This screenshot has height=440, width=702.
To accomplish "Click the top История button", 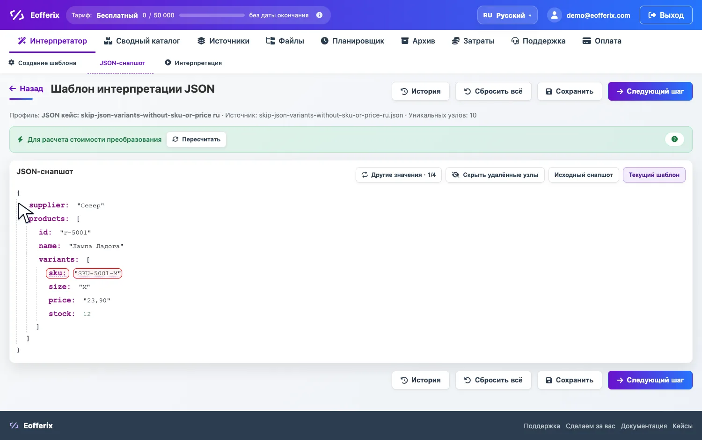I will [x=421, y=91].
